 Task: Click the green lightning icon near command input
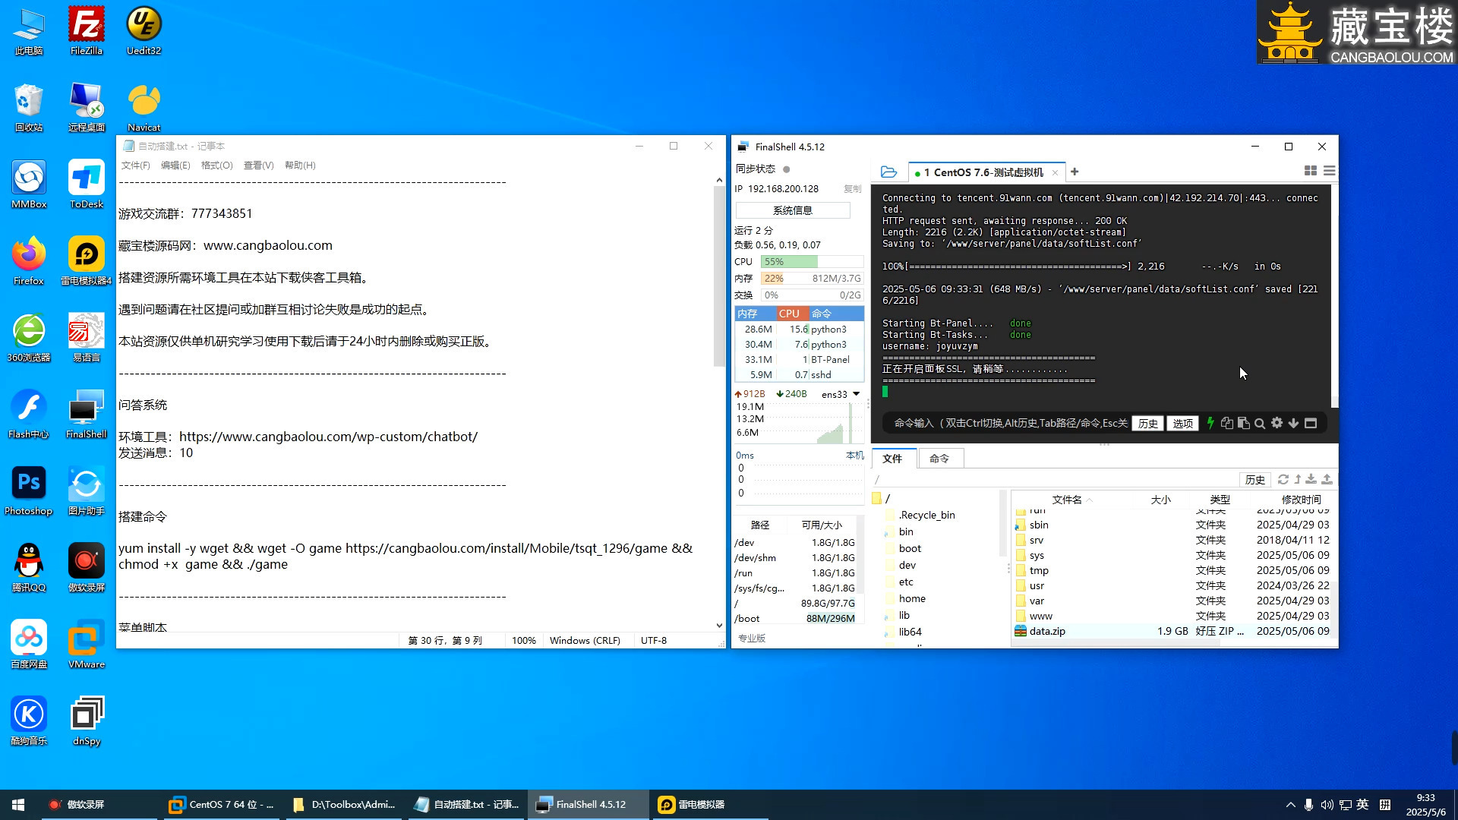click(1210, 423)
